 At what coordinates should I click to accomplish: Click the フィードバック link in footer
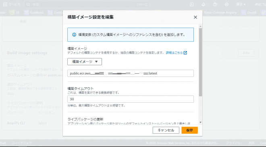(21, 143)
